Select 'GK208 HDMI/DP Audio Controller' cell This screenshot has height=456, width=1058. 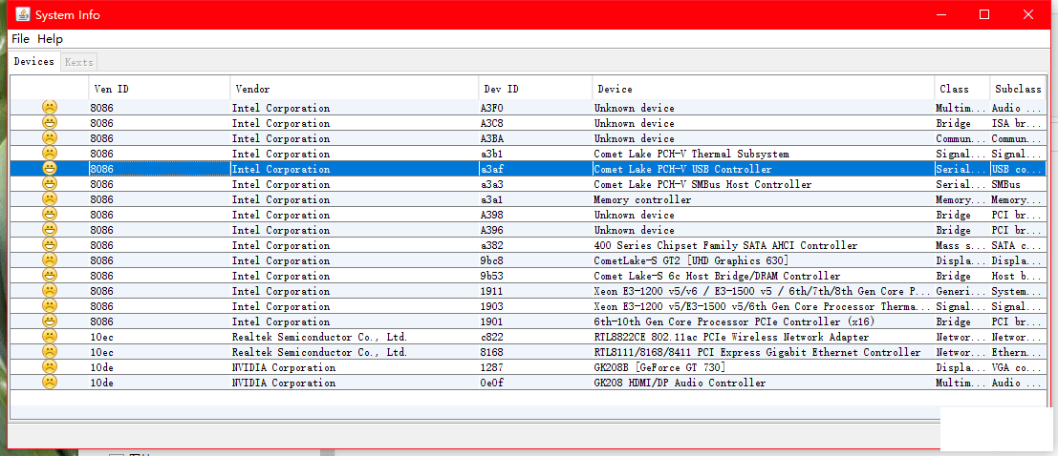(x=763, y=383)
